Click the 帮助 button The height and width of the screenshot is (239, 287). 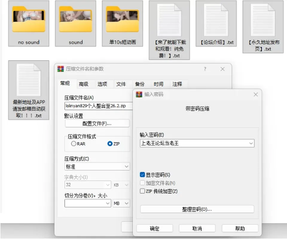(240, 228)
